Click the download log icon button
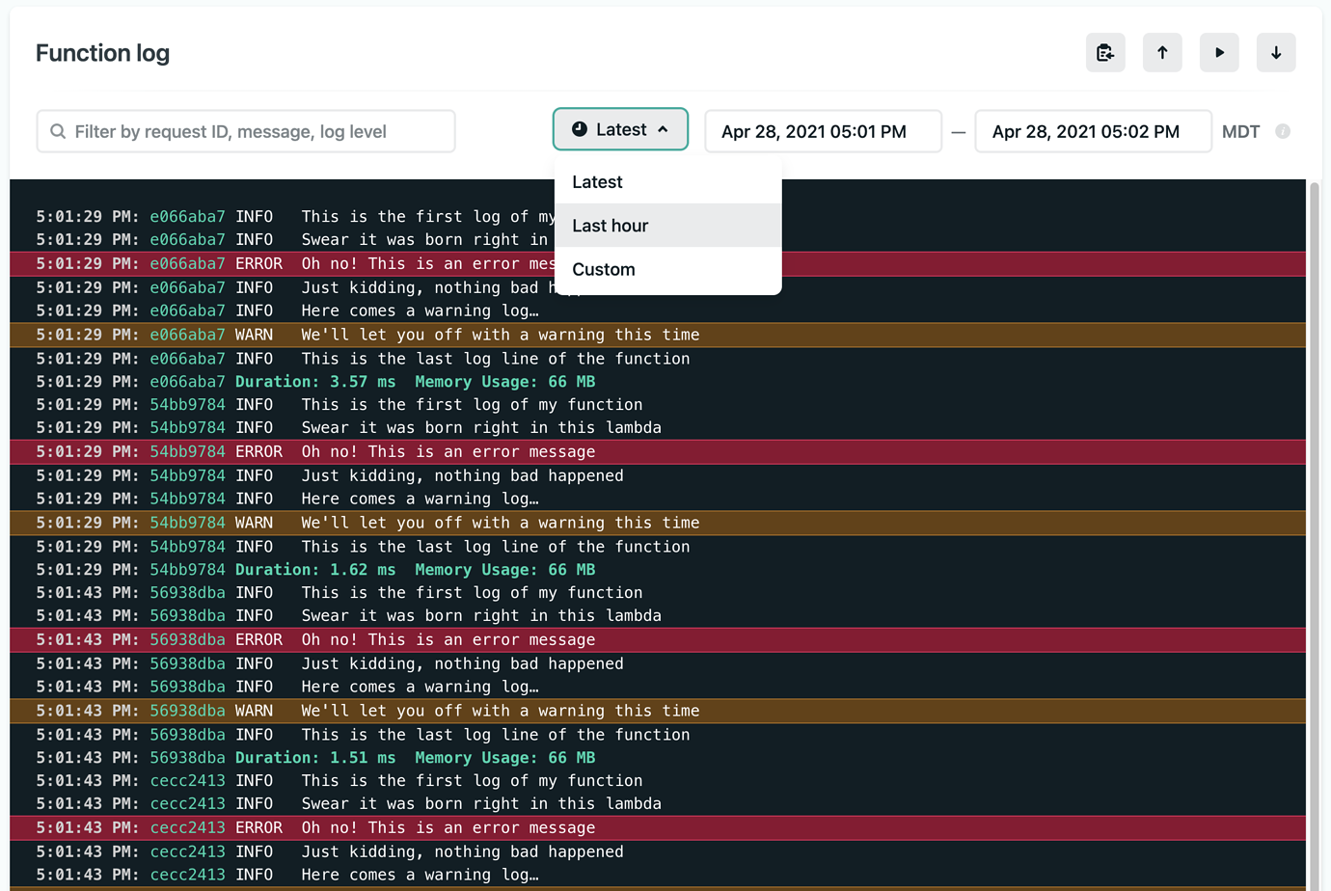 click(x=1105, y=53)
